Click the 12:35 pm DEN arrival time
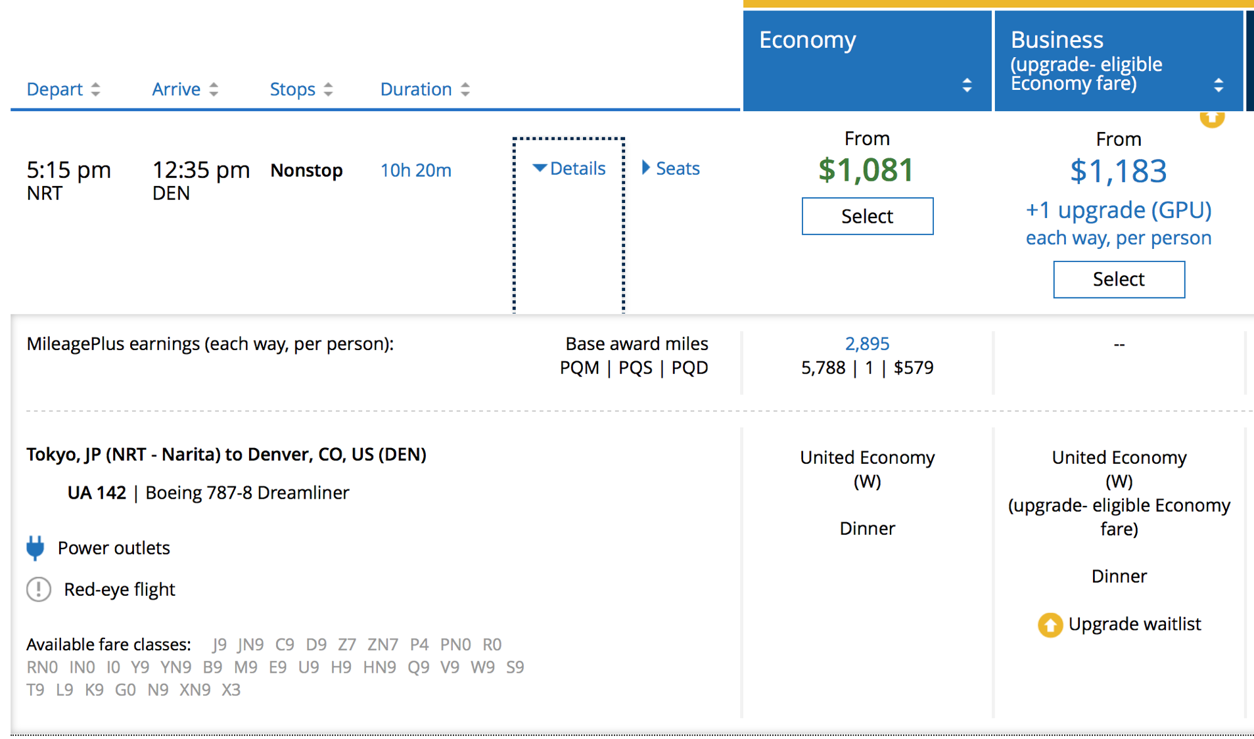Screen dimensions: 1254x739 point(201,179)
